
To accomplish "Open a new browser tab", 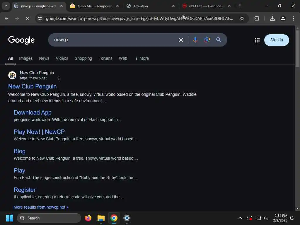I will pos(240,6).
